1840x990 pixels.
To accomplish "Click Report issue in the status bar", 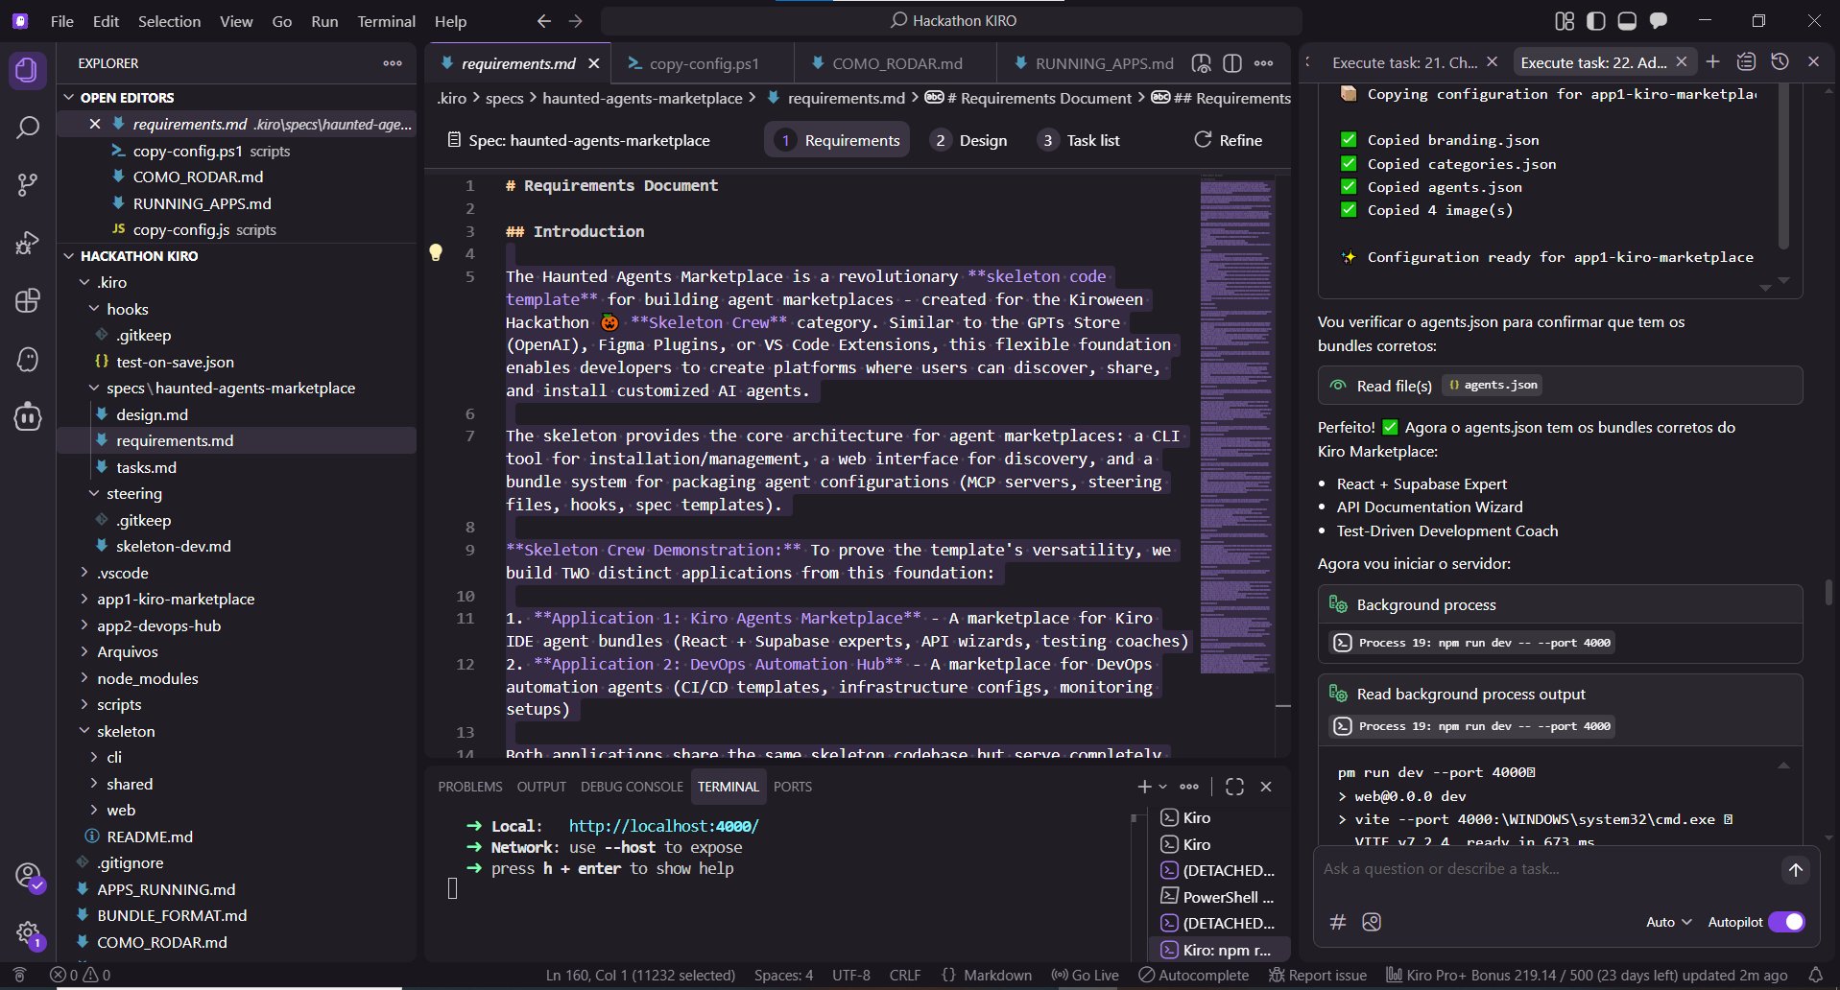I will click(1318, 976).
